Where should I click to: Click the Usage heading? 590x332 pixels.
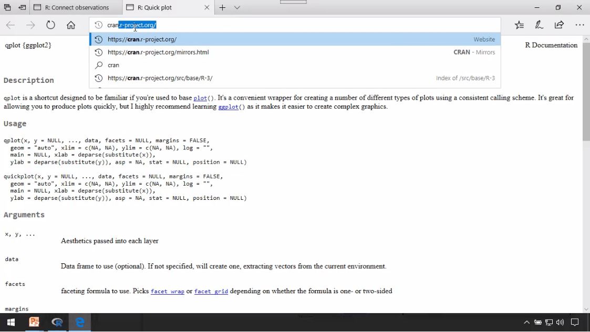coord(15,124)
